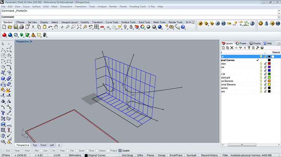Click the Cut scissors icon
This screenshot has height=157, width=281.
tap(33, 27)
